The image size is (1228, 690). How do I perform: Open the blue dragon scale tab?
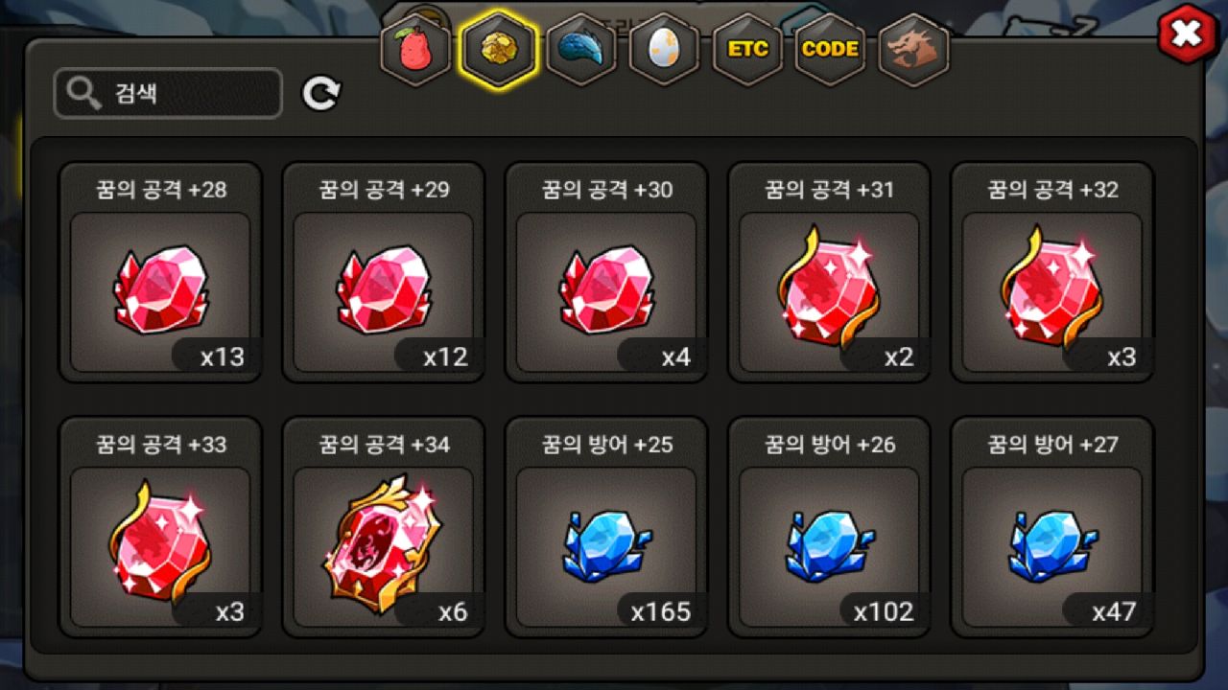(580, 50)
